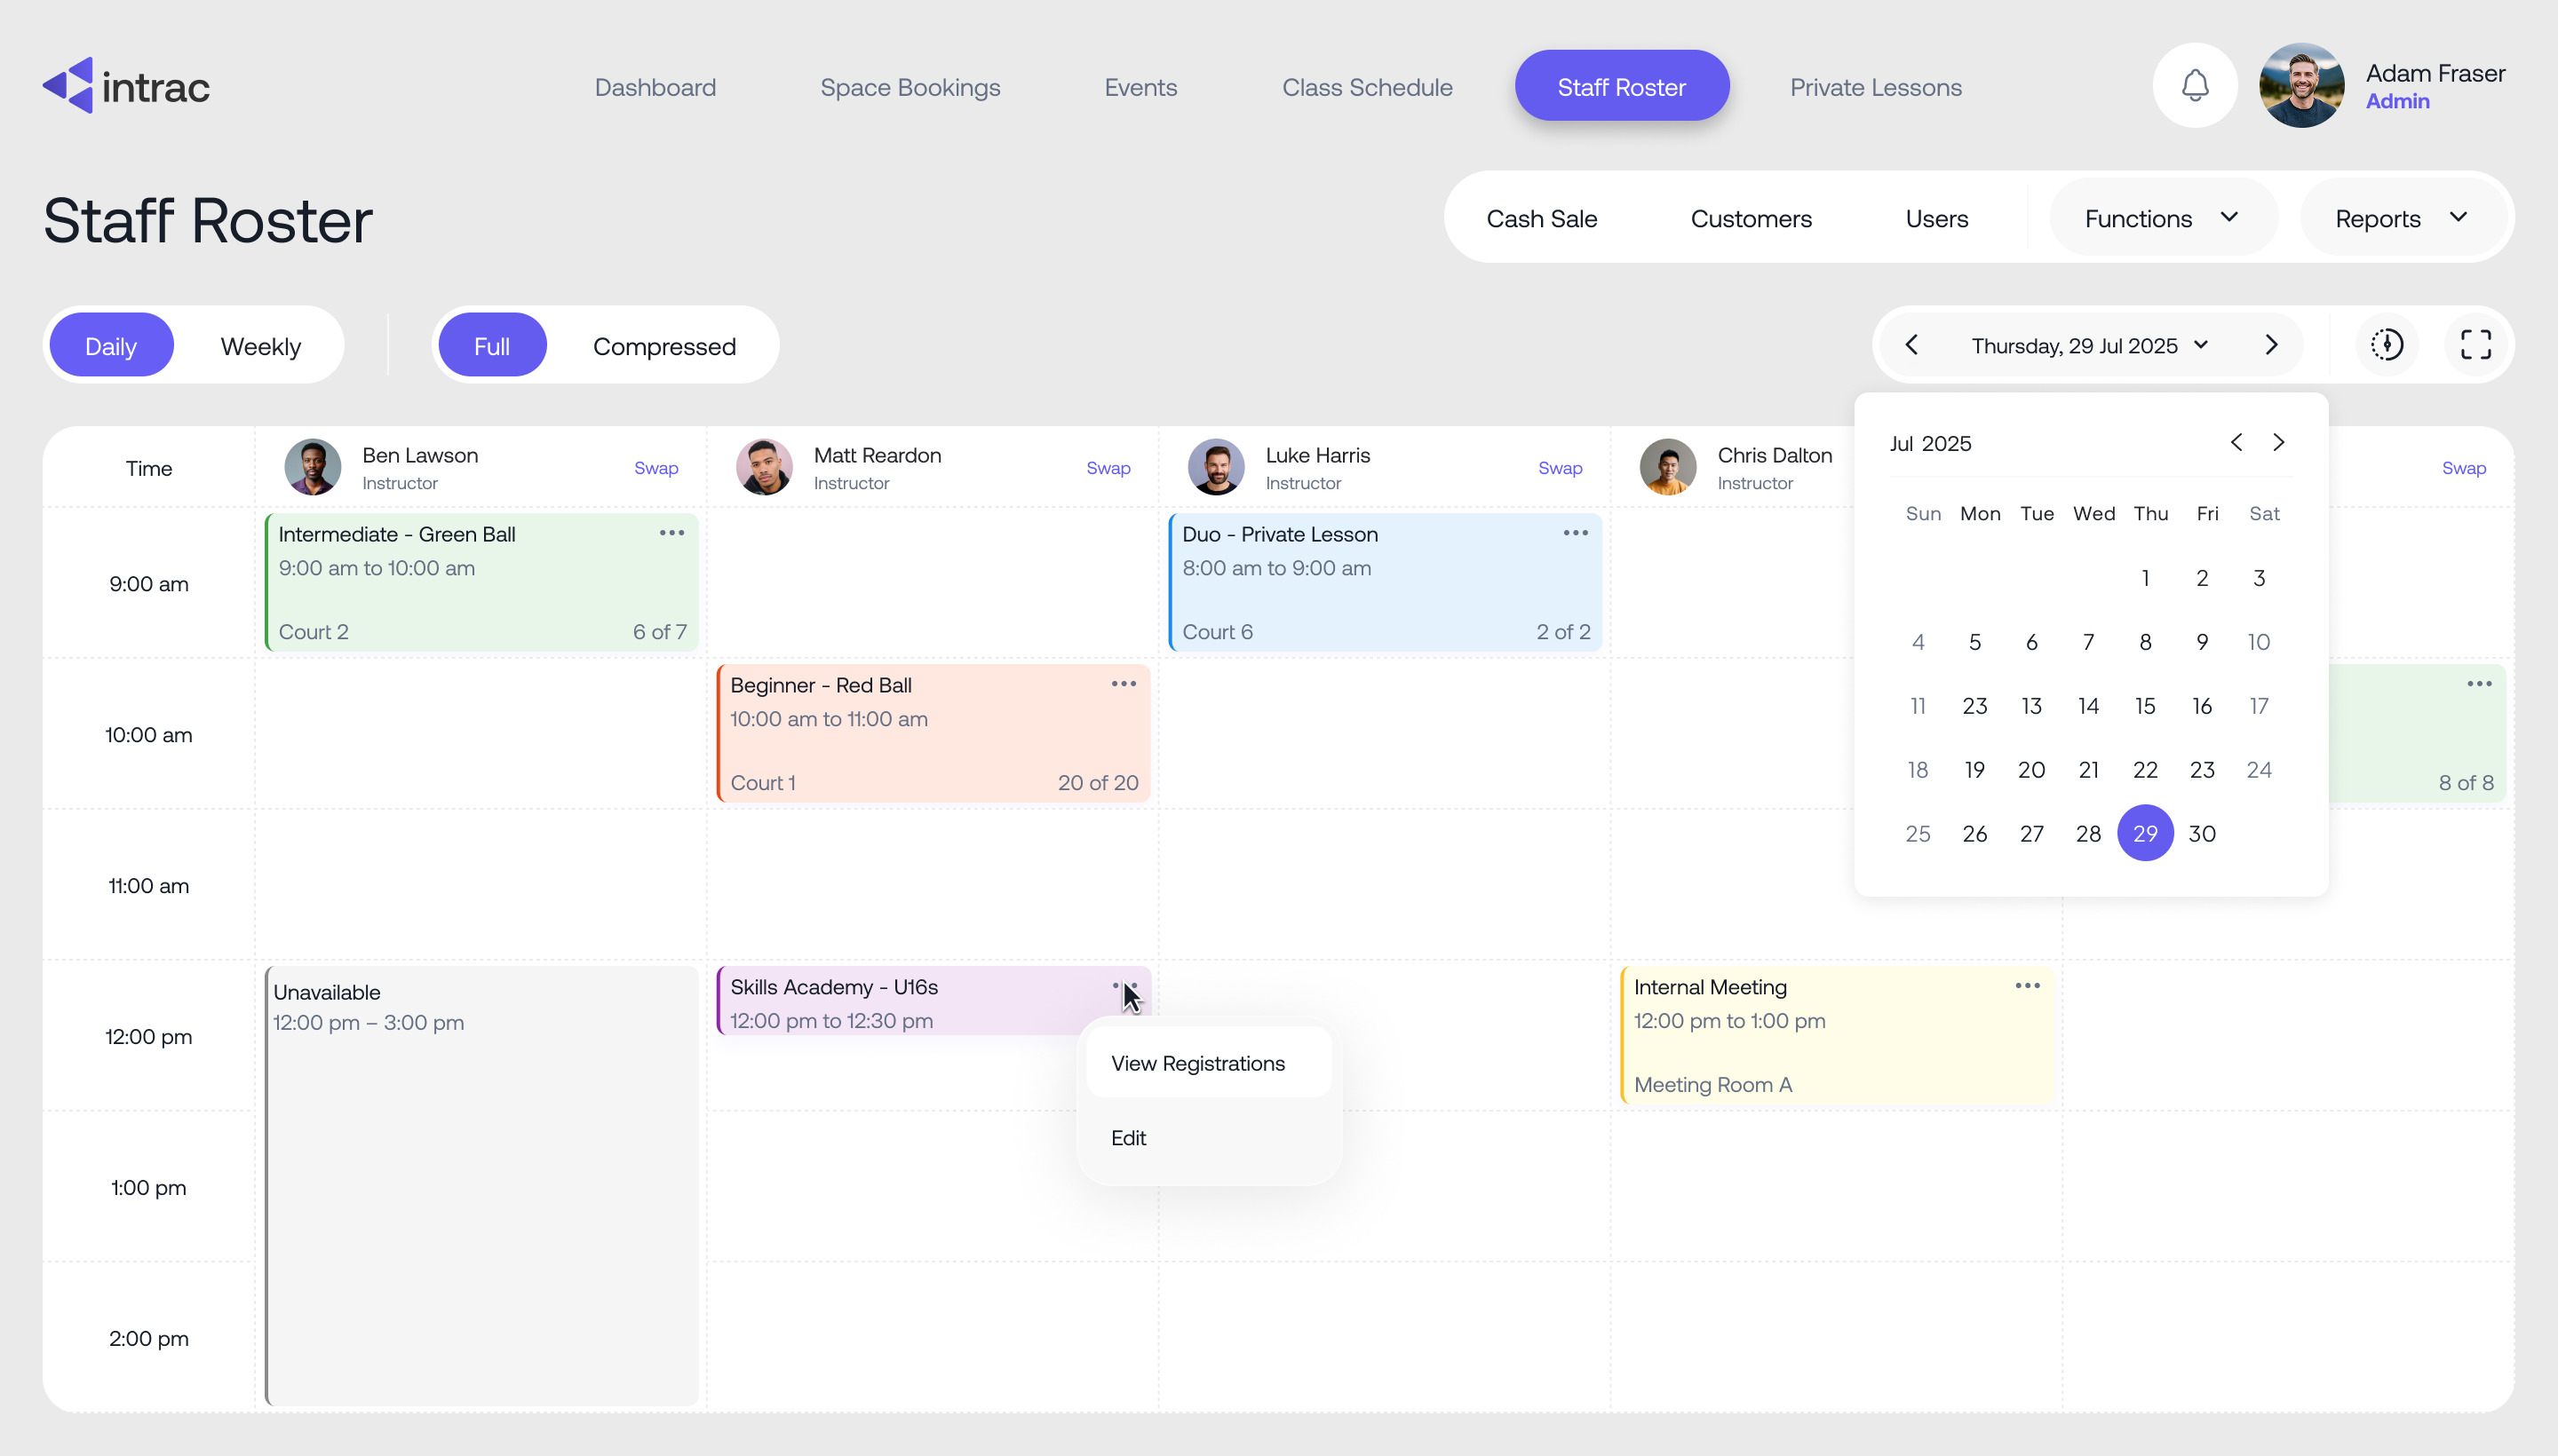Enter fullscreen view of the roster
Screen dimensions: 2558x1456
coord(2476,344)
